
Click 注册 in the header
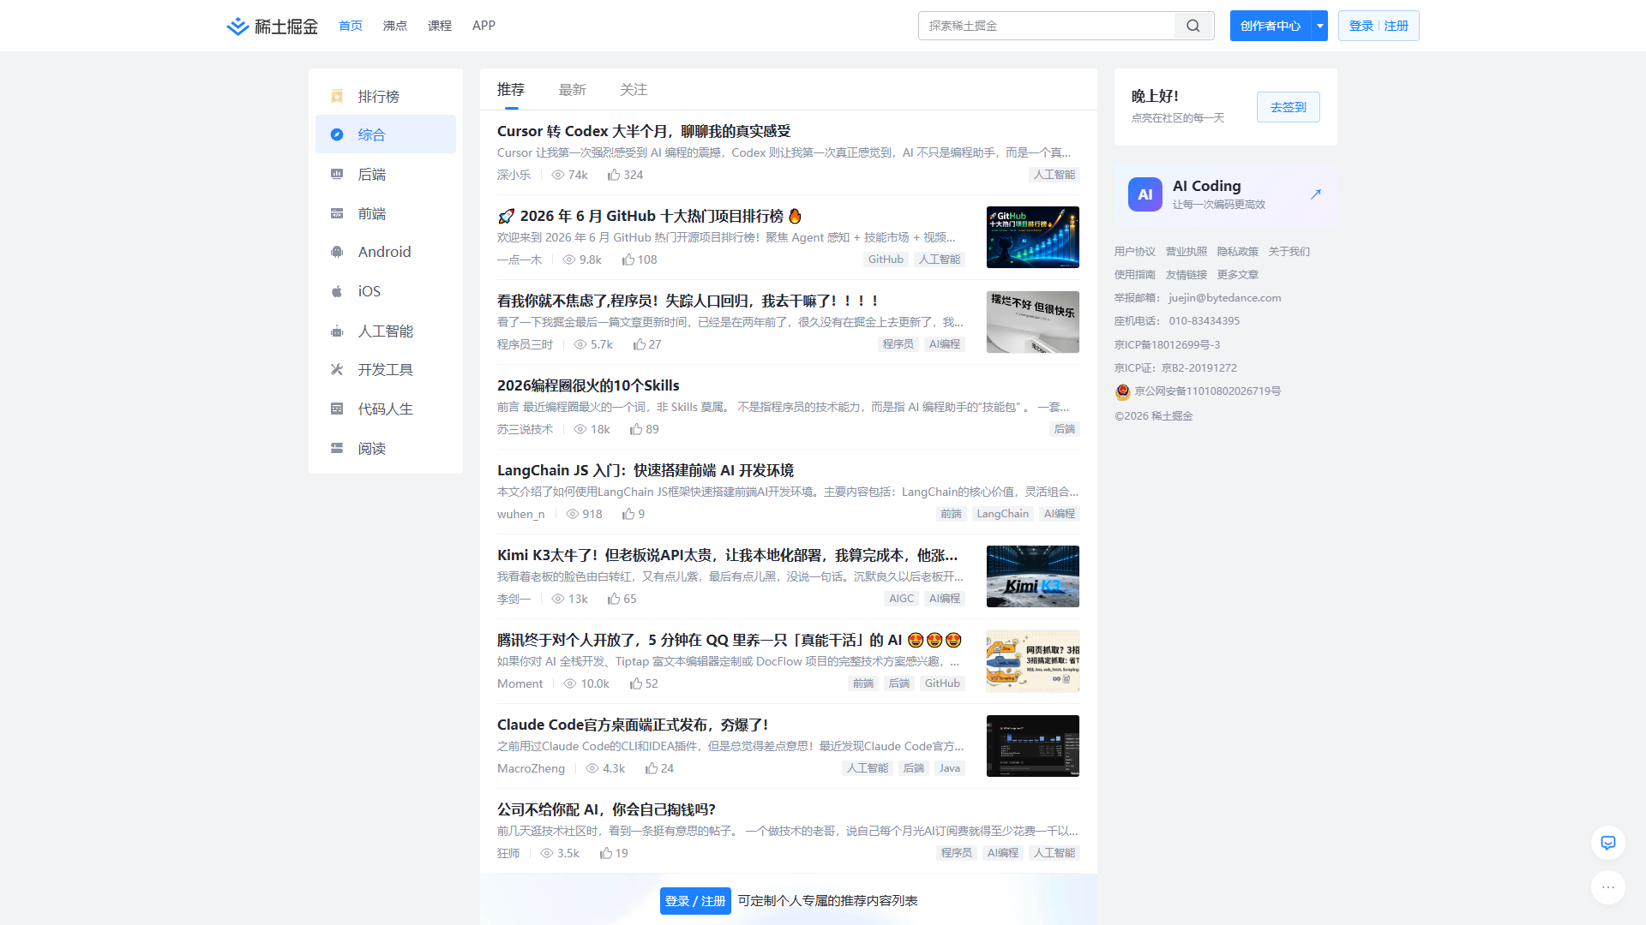(1397, 26)
